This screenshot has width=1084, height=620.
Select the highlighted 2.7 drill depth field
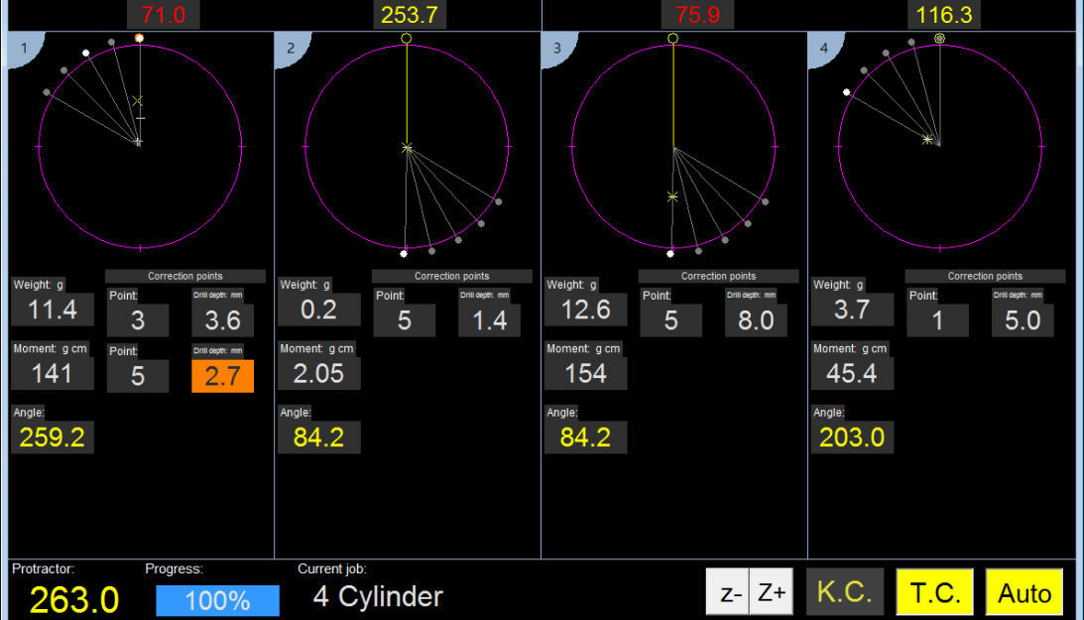pos(222,376)
